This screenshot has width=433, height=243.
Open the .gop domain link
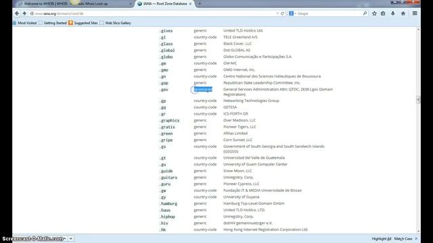point(164,83)
